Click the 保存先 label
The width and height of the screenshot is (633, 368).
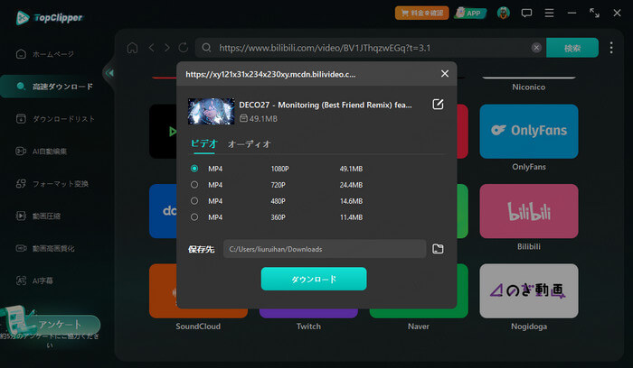pyautogui.click(x=201, y=249)
